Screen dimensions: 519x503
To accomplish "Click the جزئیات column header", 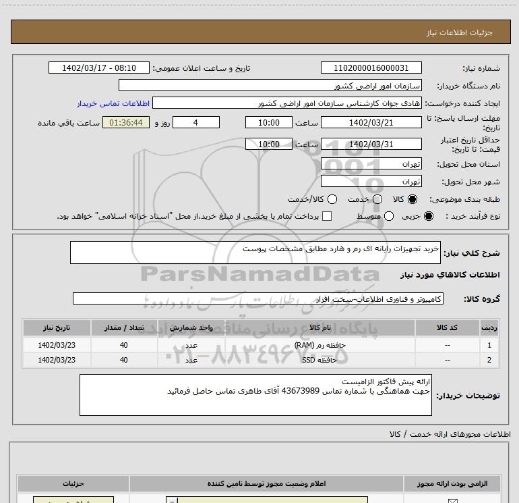I will [x=73, y=484].
